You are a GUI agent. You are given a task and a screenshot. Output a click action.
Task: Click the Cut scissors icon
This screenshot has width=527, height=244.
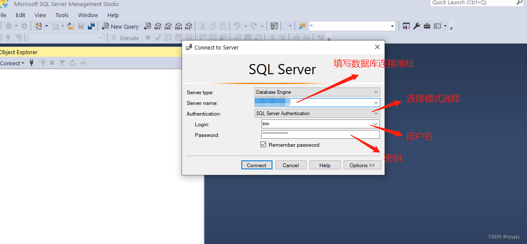coord(202,26)
